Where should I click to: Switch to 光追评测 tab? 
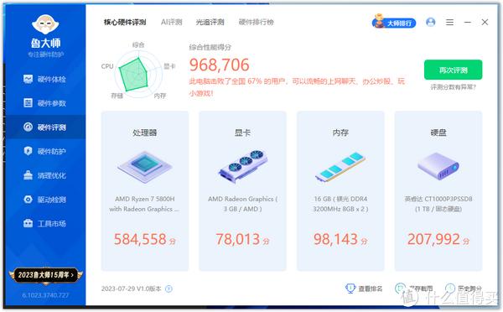210,22
